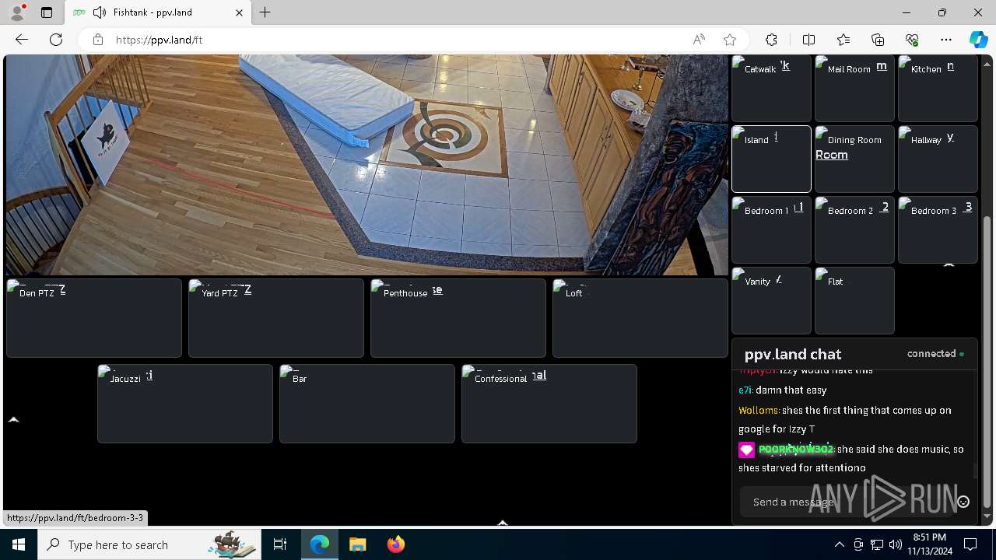Open the notifications center
Viewport: 996px width, 560px height.
click(x=970, y=544)
